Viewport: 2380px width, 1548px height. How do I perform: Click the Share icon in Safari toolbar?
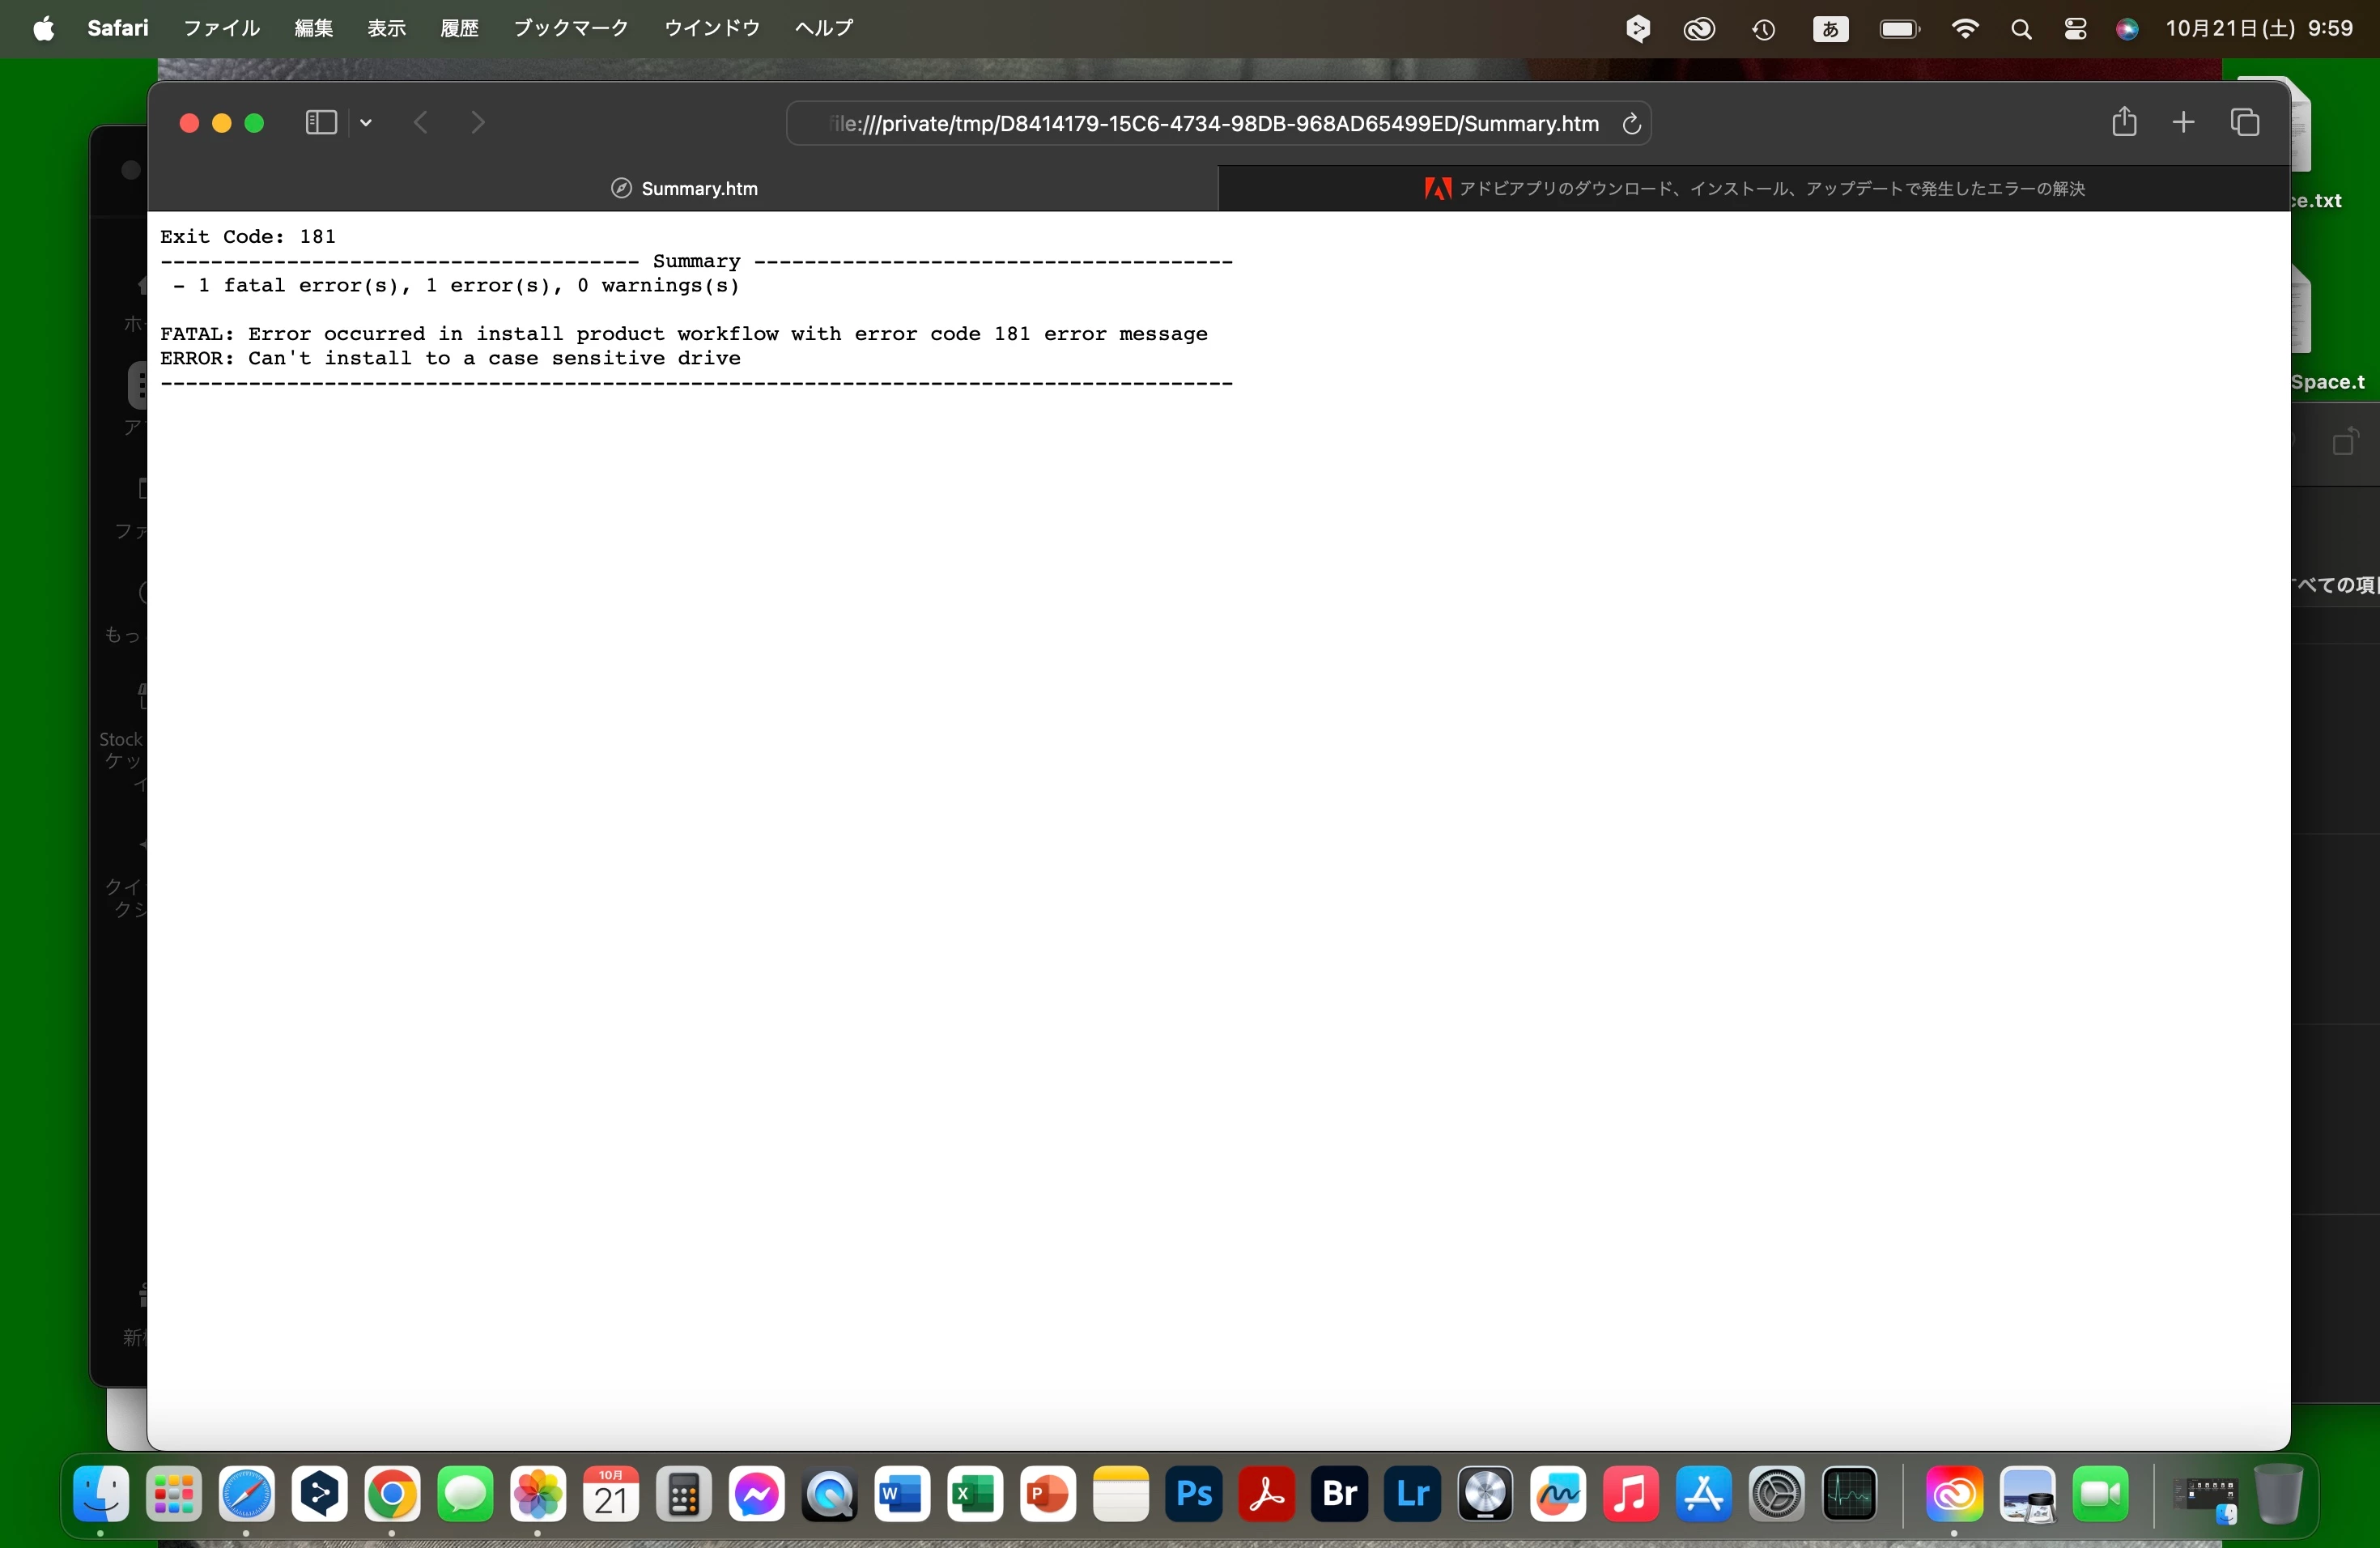click(x=2124, y=122)
